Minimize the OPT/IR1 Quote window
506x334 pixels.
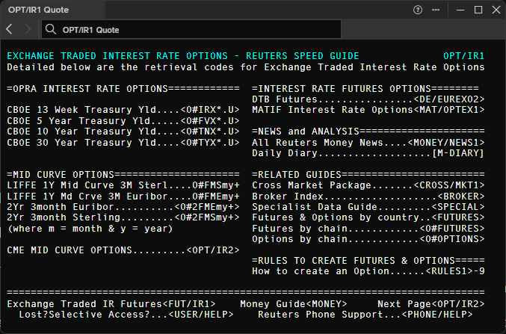click(x=460, y=10)
